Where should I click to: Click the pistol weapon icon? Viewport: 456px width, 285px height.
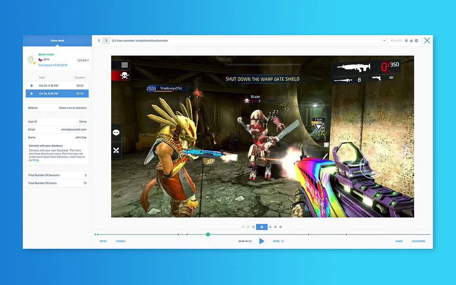[377, 78]
